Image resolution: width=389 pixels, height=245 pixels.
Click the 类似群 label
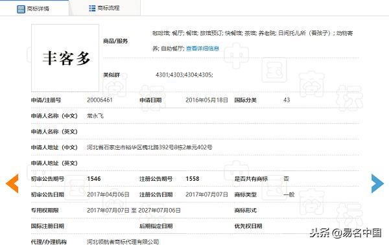click(x=112, y=75)
